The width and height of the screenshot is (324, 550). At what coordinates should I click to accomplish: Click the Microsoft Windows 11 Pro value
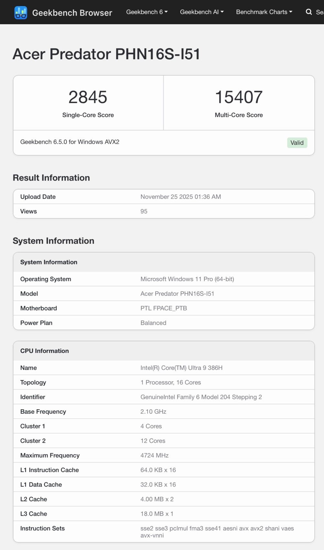[x=187, y=279]
